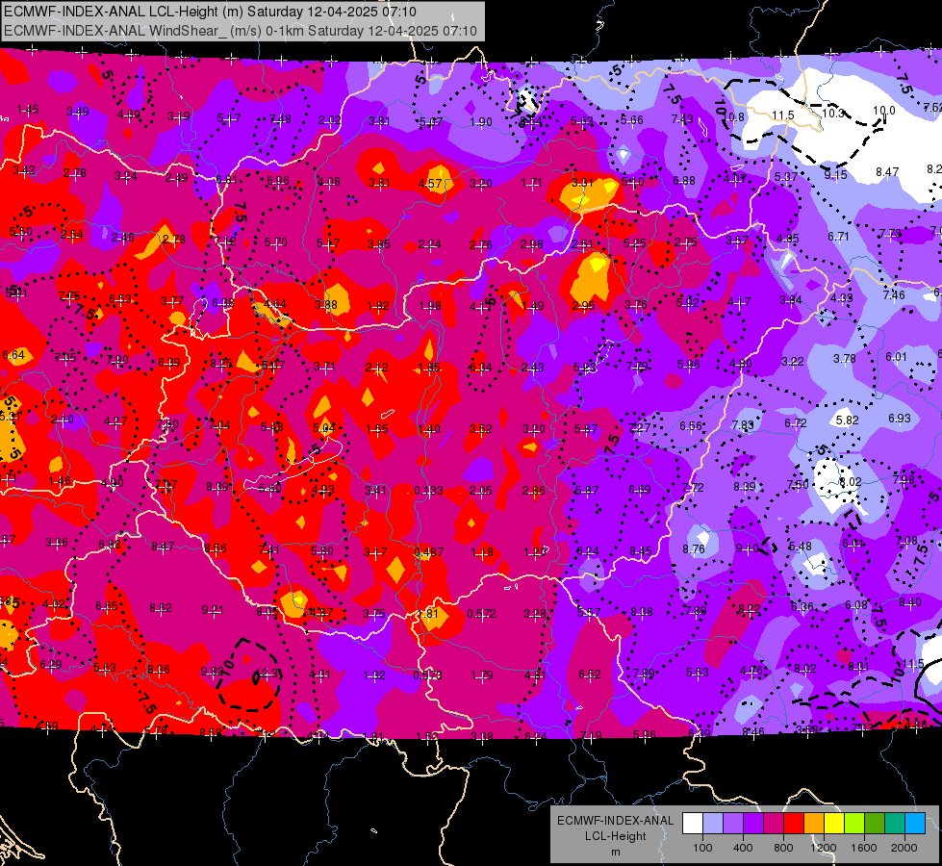This screenshot has height=866, width=942.
Task: Click the grid value 12.3
Action: pyautogui.click(x=267, y=674)
